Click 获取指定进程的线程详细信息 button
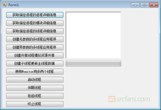 (35, 31)
